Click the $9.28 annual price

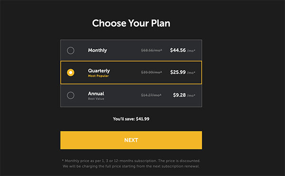180,95
